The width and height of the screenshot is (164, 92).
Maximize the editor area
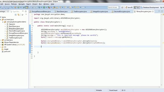[x=162, y=11]
